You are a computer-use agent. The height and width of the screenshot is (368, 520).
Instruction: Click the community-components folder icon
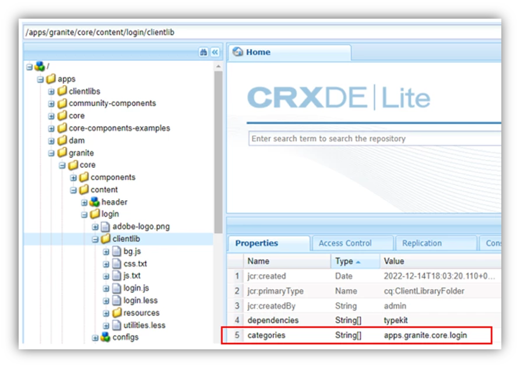click(x=62, y=103)
